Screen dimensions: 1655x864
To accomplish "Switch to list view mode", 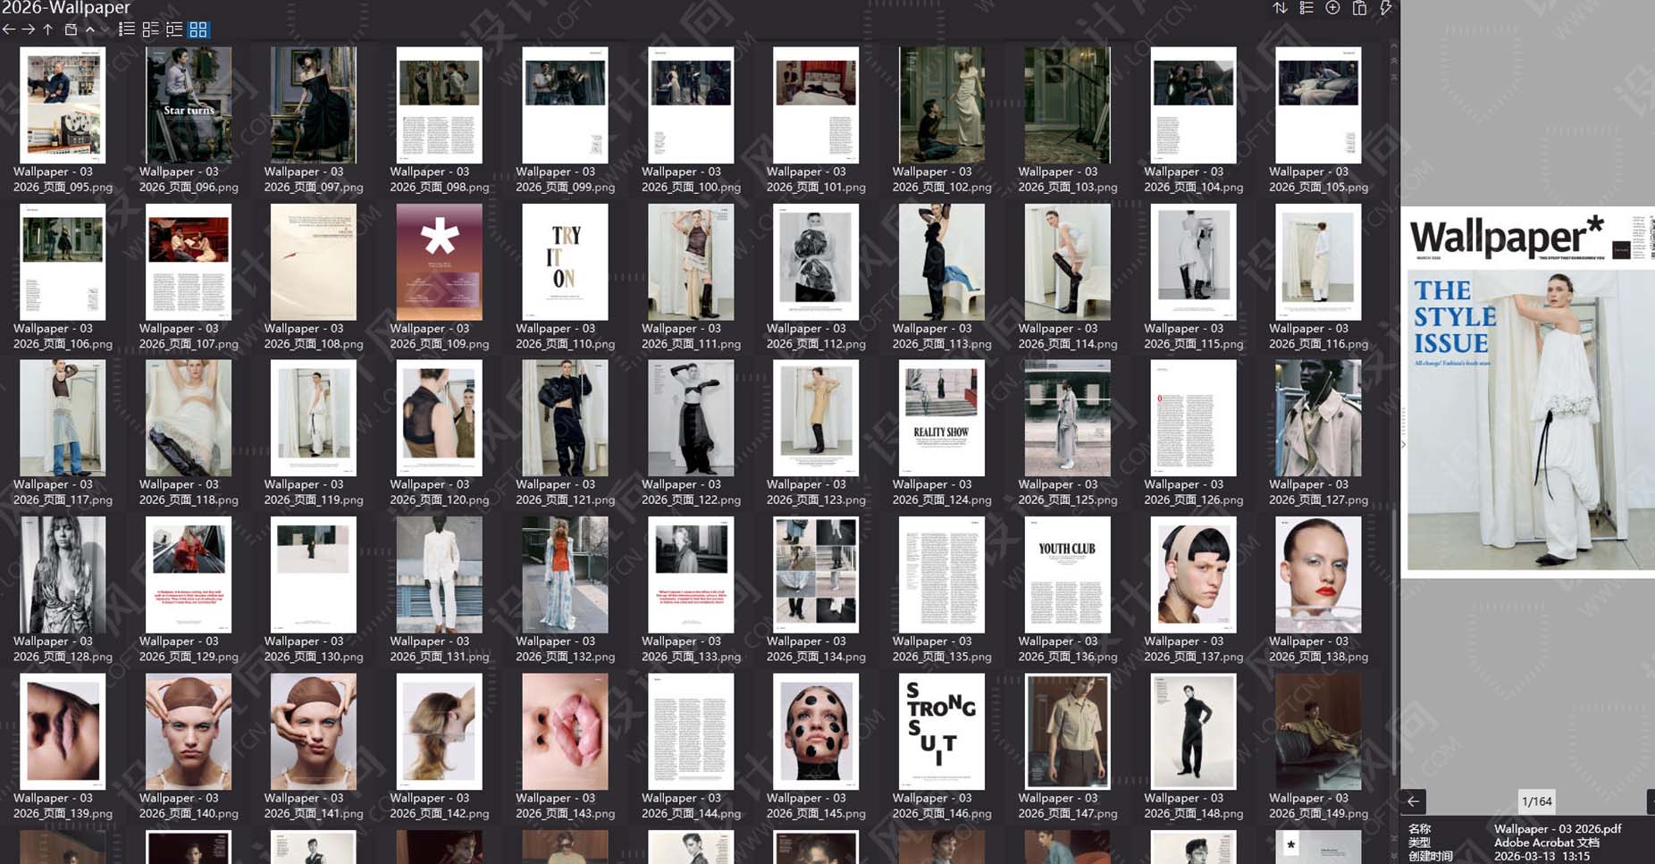I will click(126, 29).
